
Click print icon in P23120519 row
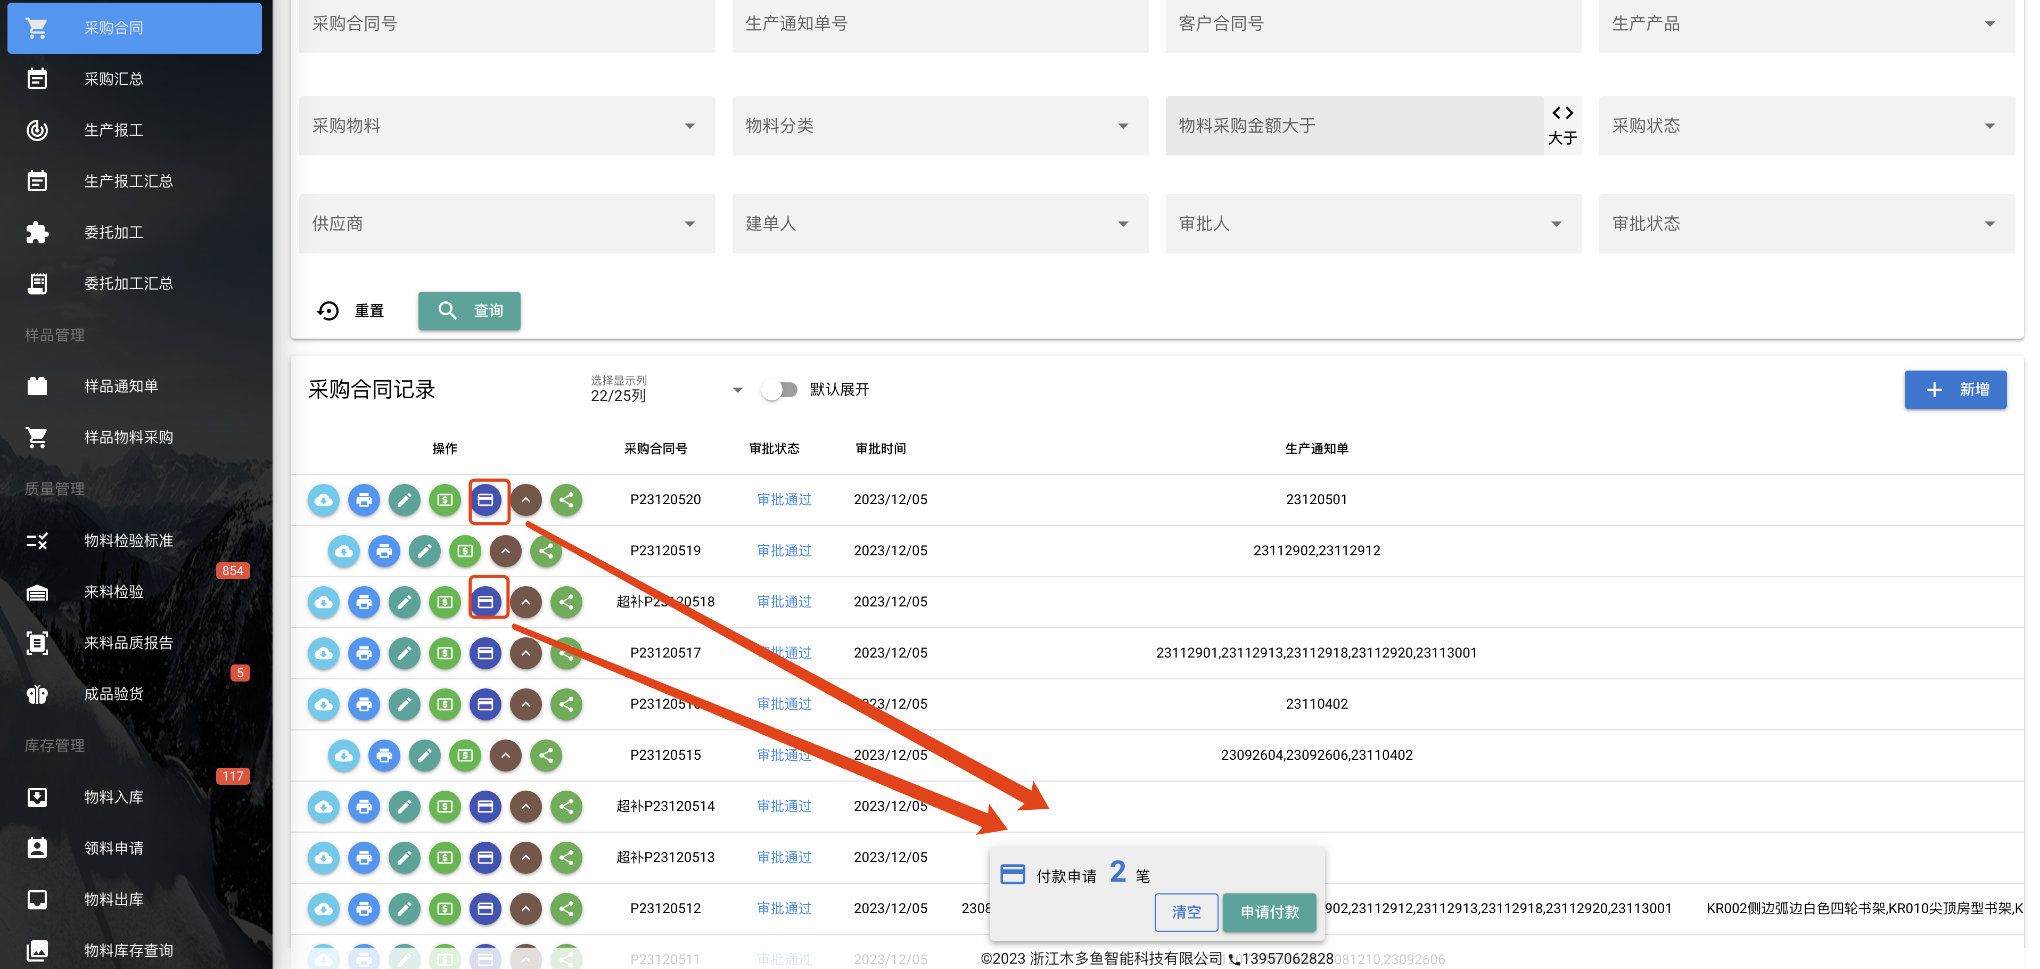[384, 551]
